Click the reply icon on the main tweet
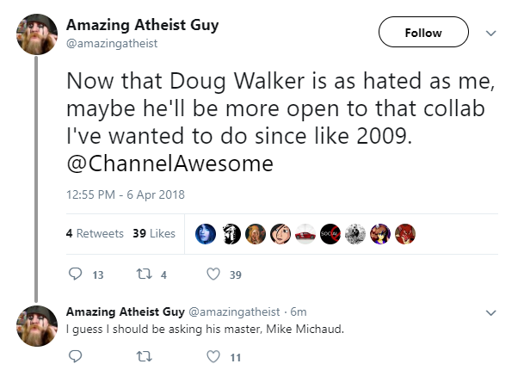The width and height of the screenshot is (524, 370). click(75, 274)
